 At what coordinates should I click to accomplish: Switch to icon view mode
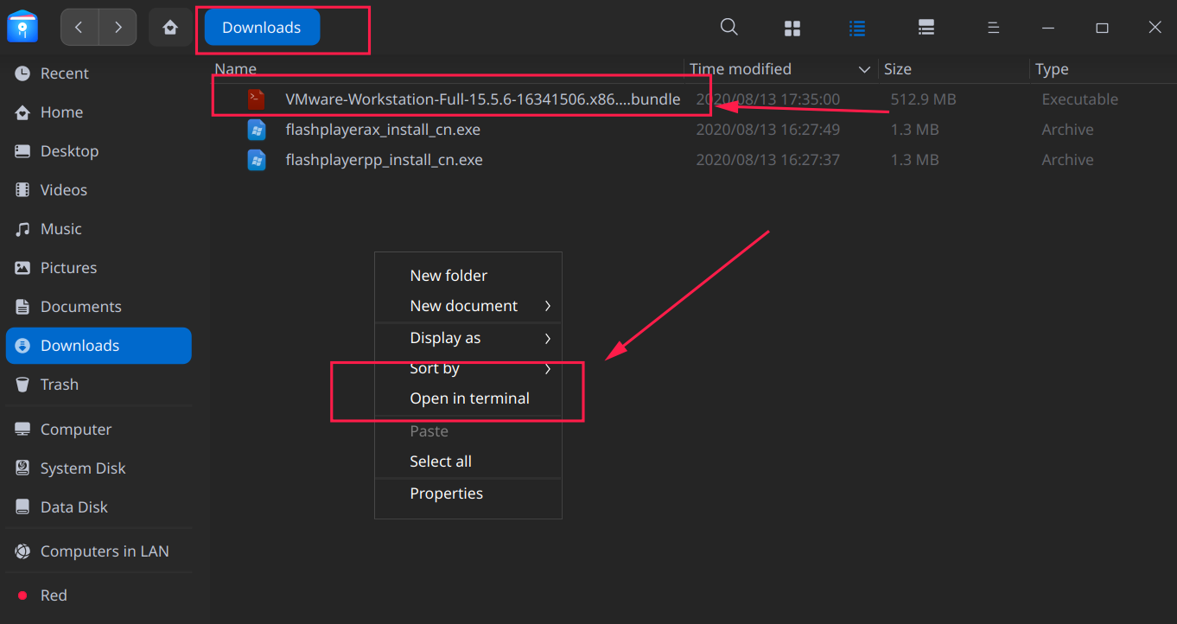pos(792,27)
